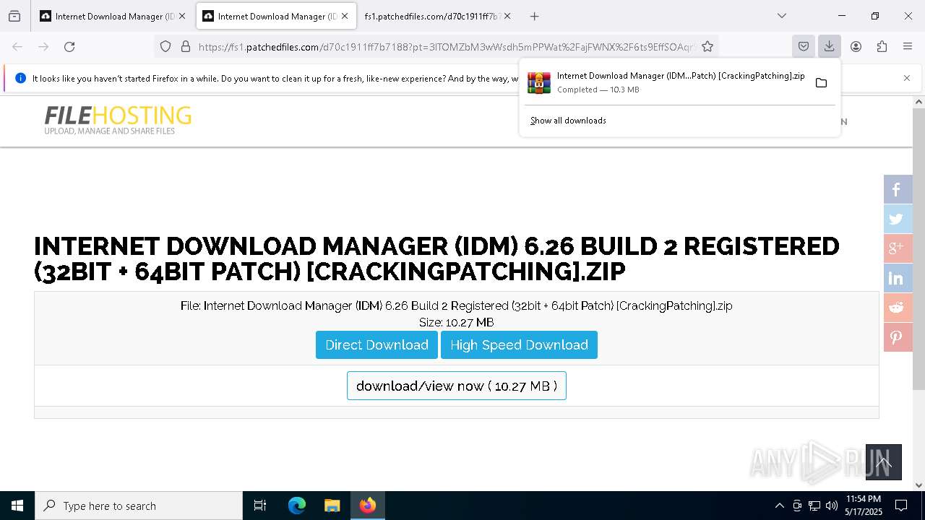Open the network status tray icon
This screenshot has width=925, height=520.
(814, 506)
